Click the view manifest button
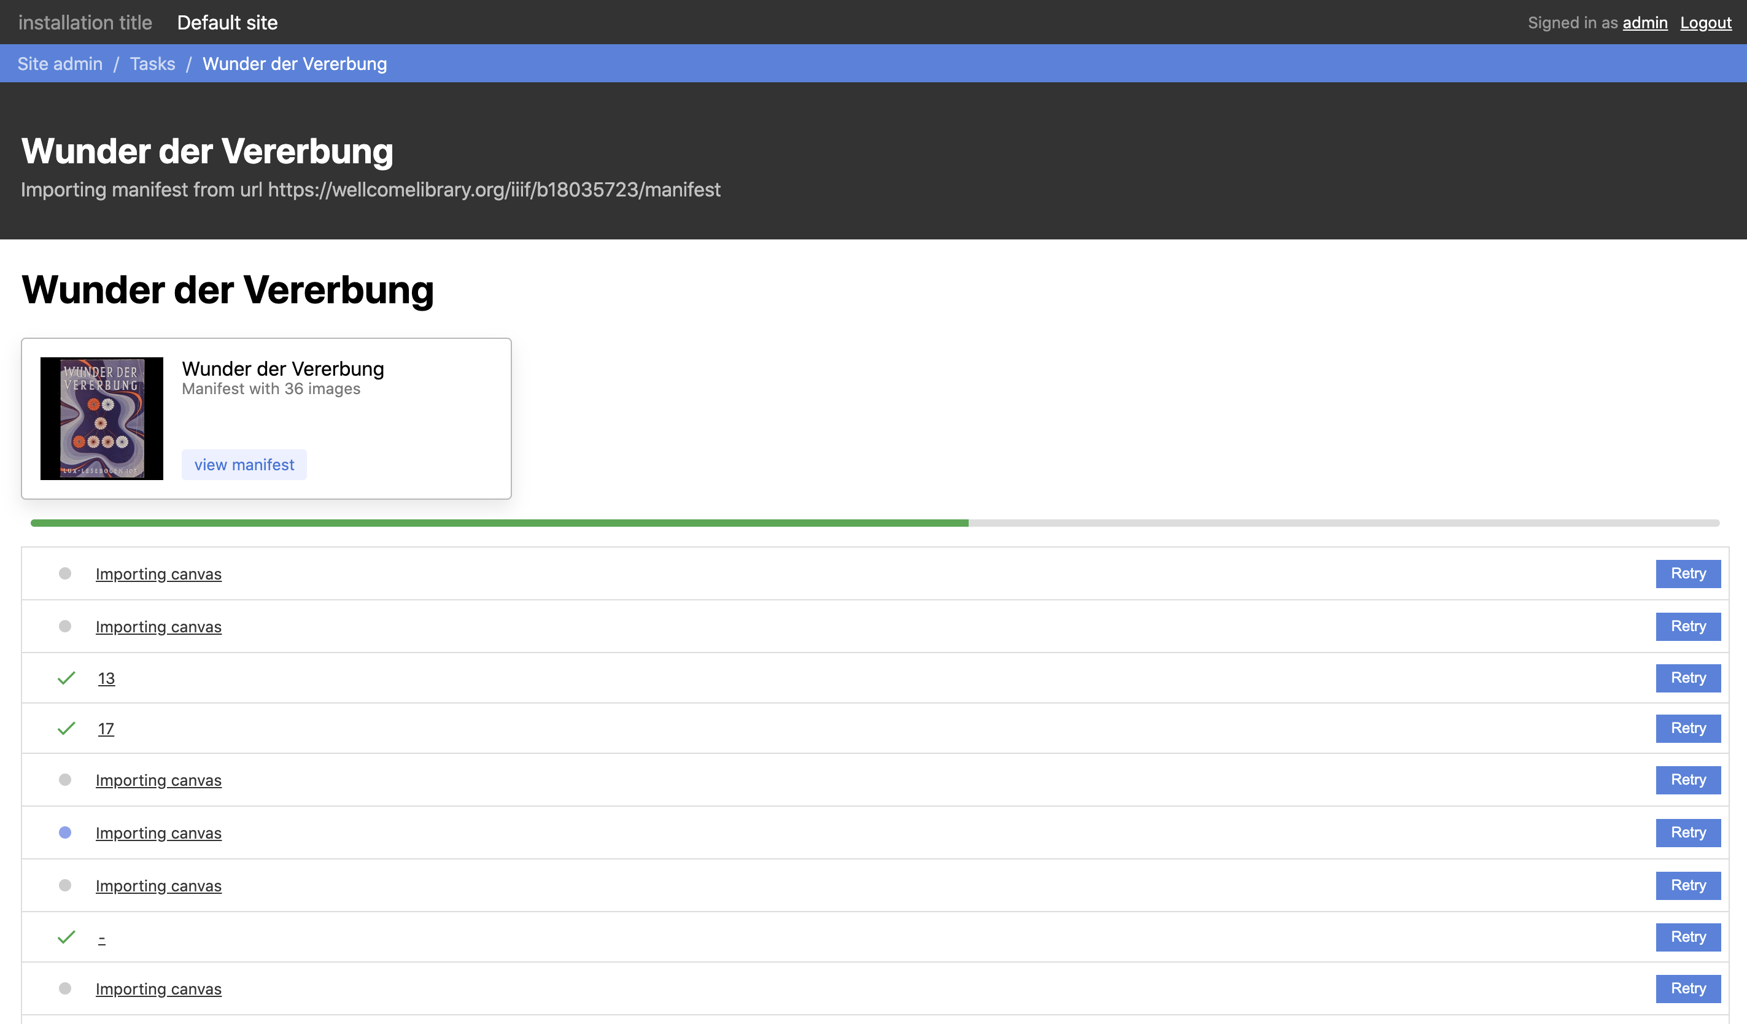This screenshot has width=1747, height=1024. 244,465
